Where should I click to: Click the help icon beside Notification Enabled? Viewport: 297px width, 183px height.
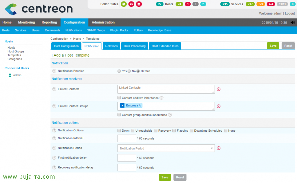point(54,71)
